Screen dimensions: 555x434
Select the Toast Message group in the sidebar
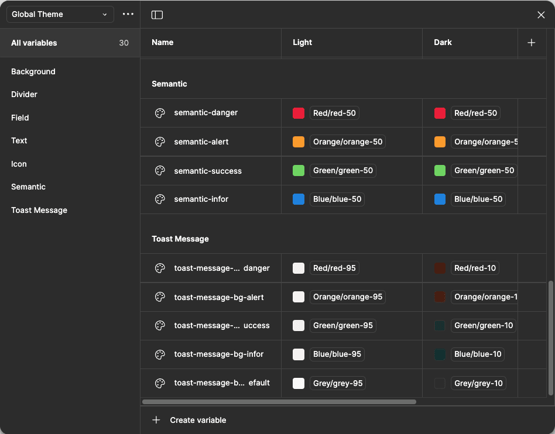(x=39, y=209)
